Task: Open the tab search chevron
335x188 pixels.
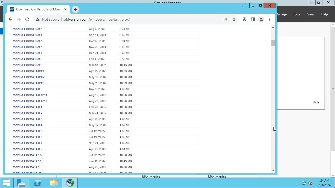Action: (243, 6)
